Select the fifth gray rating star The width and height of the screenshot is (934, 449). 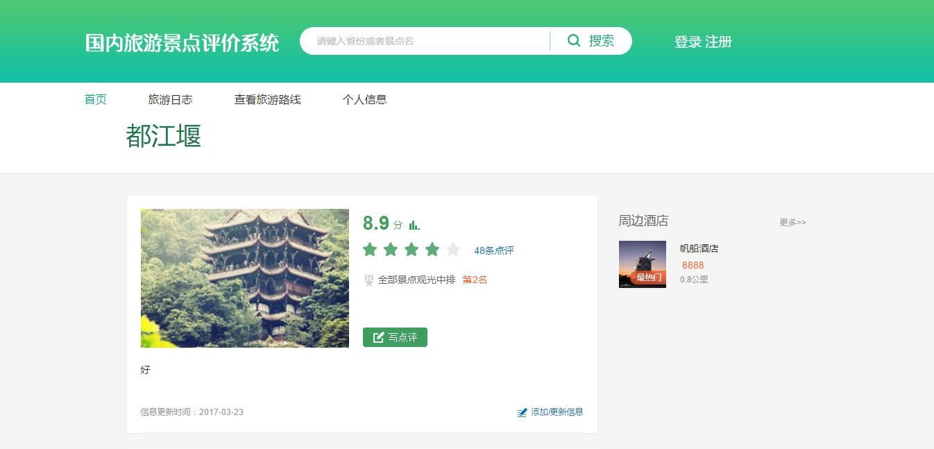pyautogui.click(x=453, y=250)
